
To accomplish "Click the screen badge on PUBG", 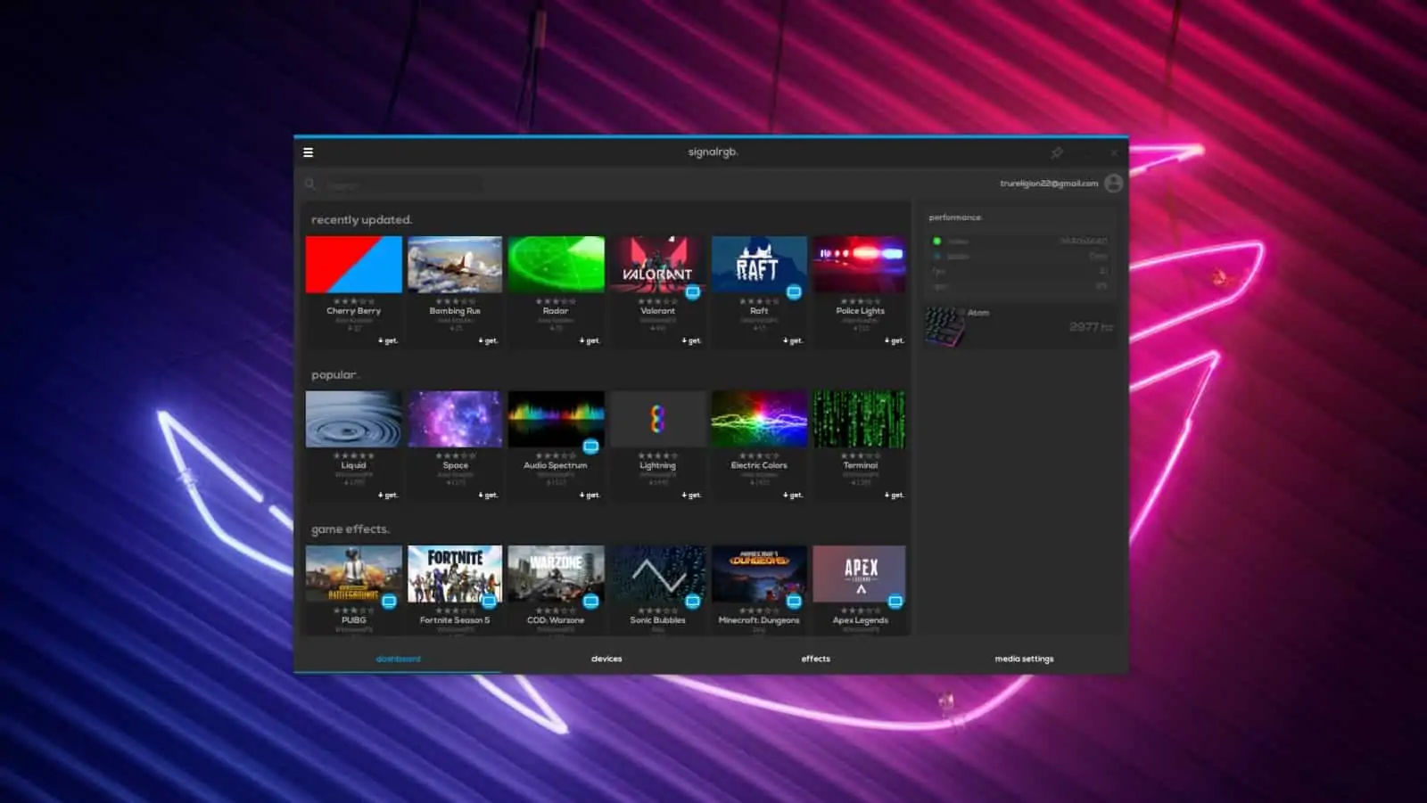I will click(x=389, y=602).
